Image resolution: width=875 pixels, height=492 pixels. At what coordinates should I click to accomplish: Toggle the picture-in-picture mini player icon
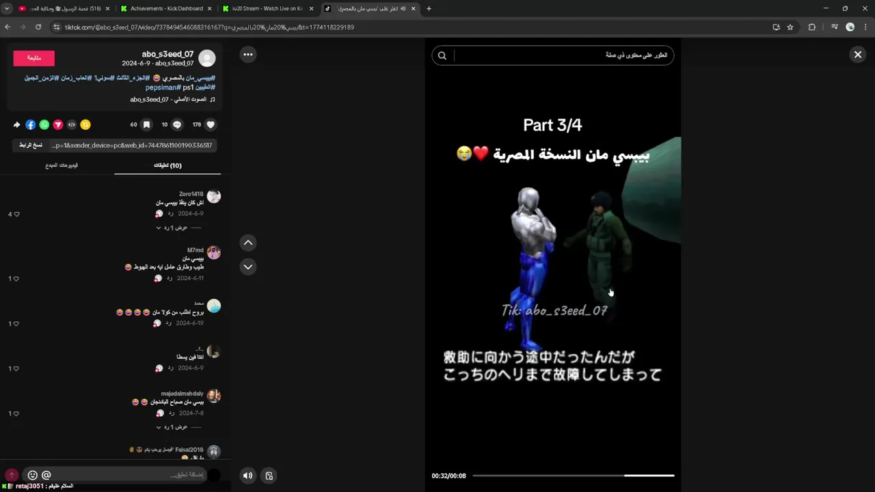[269, 476]
